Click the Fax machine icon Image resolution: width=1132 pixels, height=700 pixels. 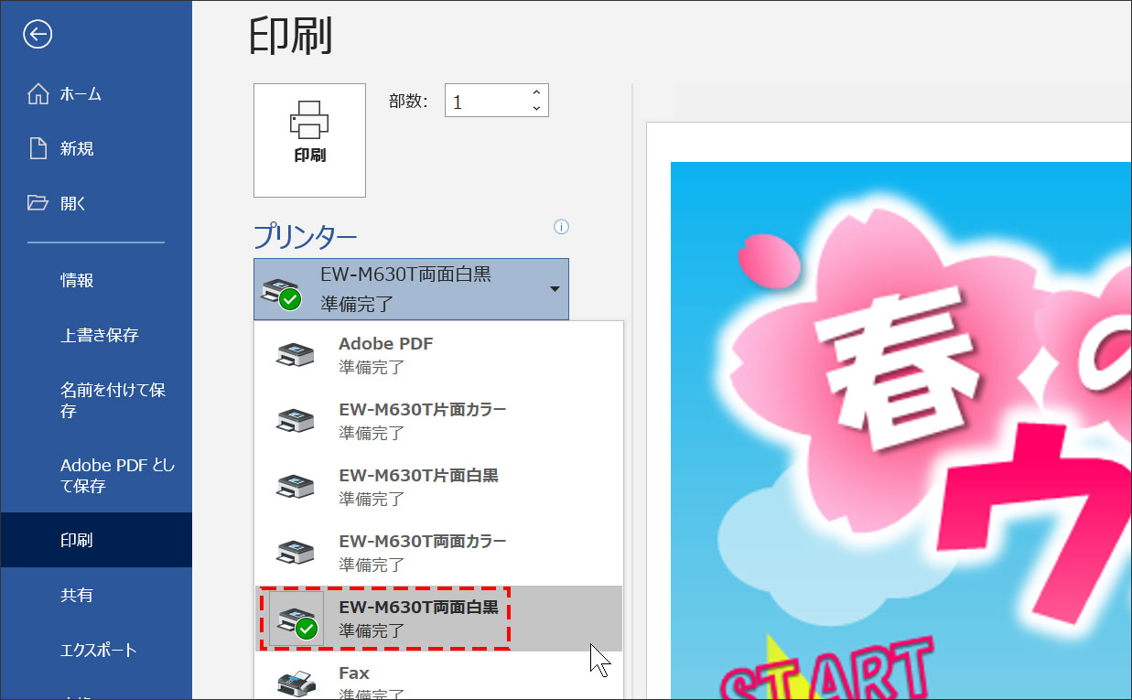click(x=296, y=683)
